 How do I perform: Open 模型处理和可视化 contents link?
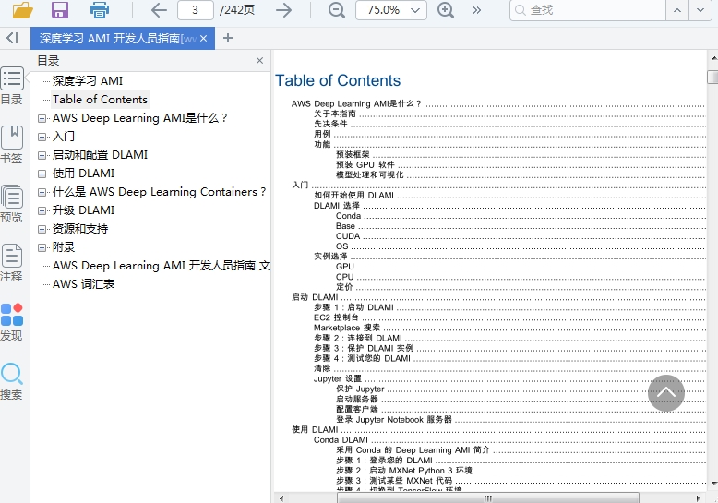[x=369, y=174]
